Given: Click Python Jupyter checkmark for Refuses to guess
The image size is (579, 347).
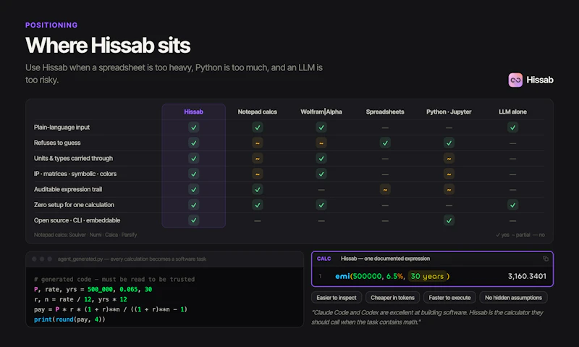Looking at the screenshot, I should coord(449,143).
